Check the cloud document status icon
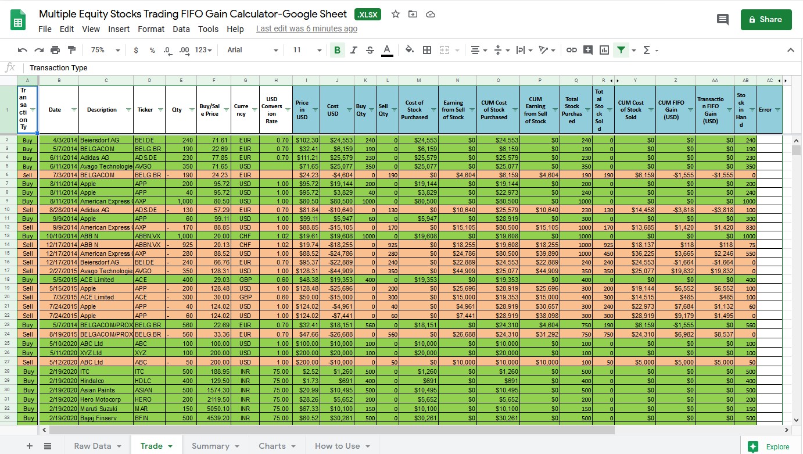The height and width of the screenshot is (454, 803). (431, 14)
